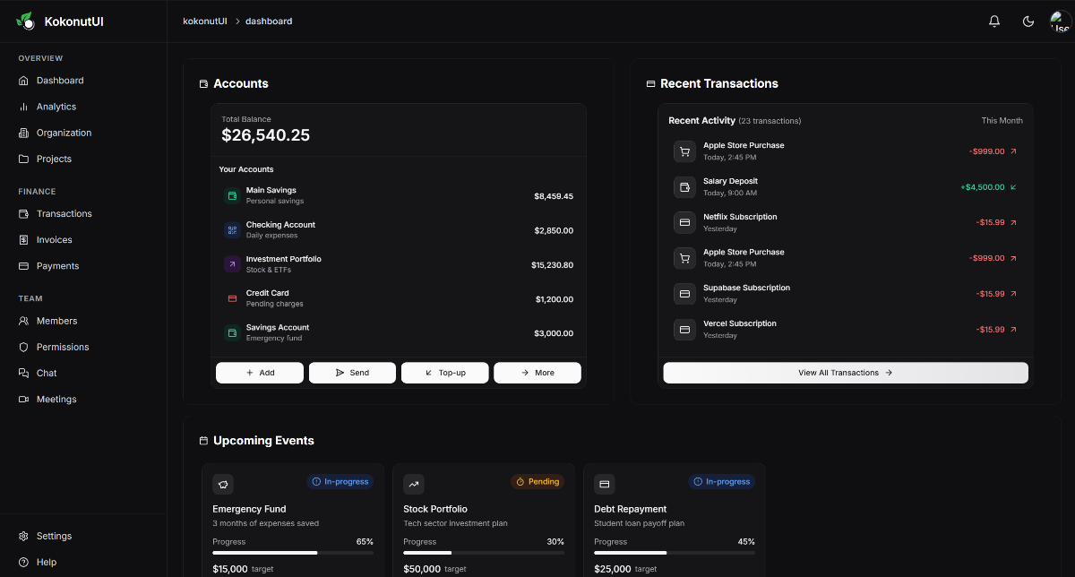The width and height of the screenshot is (1075, 577).
Task: Click the calendar icon beside Upcoming Events
Action: [x=202, y=440]
